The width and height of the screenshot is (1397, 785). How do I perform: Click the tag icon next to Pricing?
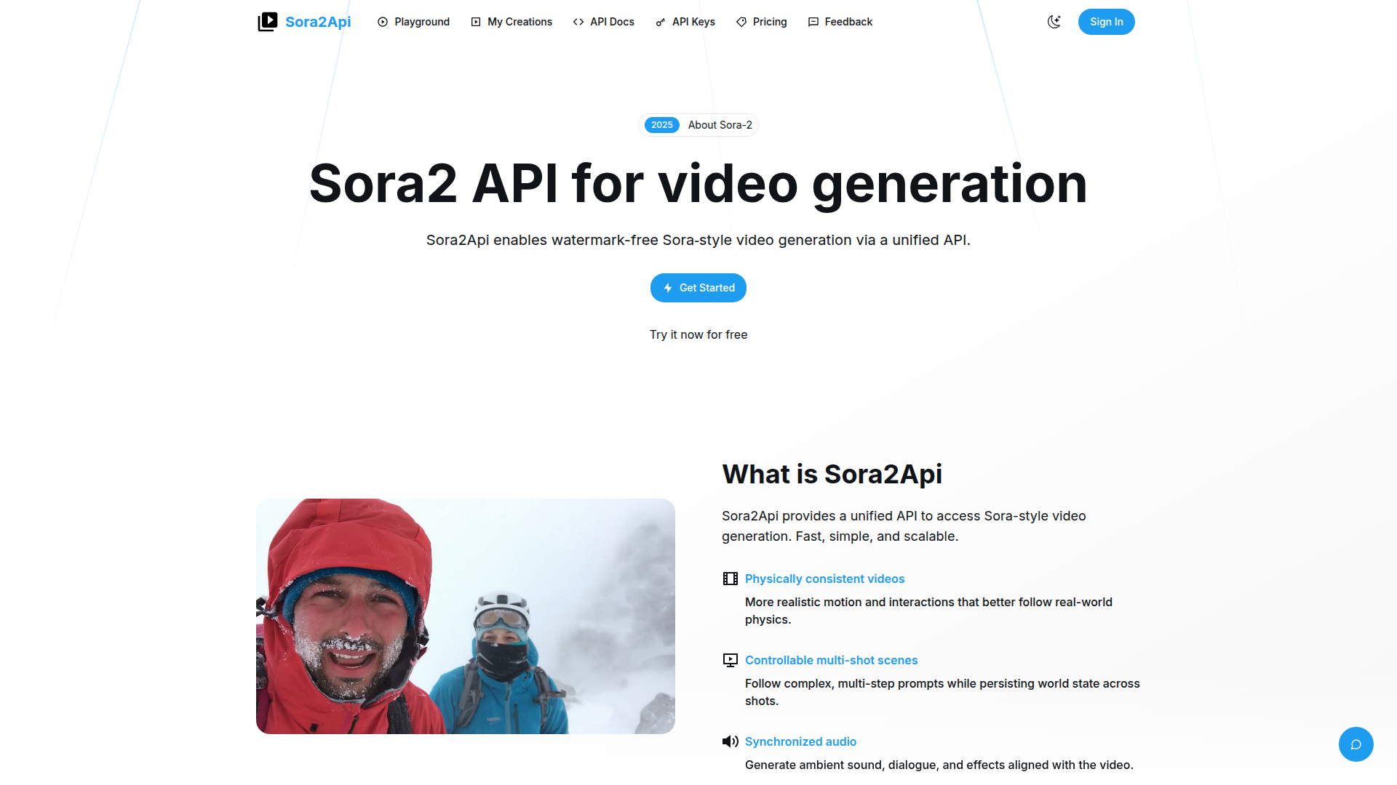pyautogui.click(x=741, y=22)
